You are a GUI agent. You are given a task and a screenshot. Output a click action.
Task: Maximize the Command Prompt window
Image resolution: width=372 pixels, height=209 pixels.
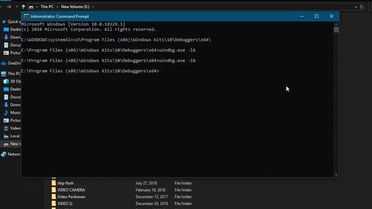coord(316,16)
